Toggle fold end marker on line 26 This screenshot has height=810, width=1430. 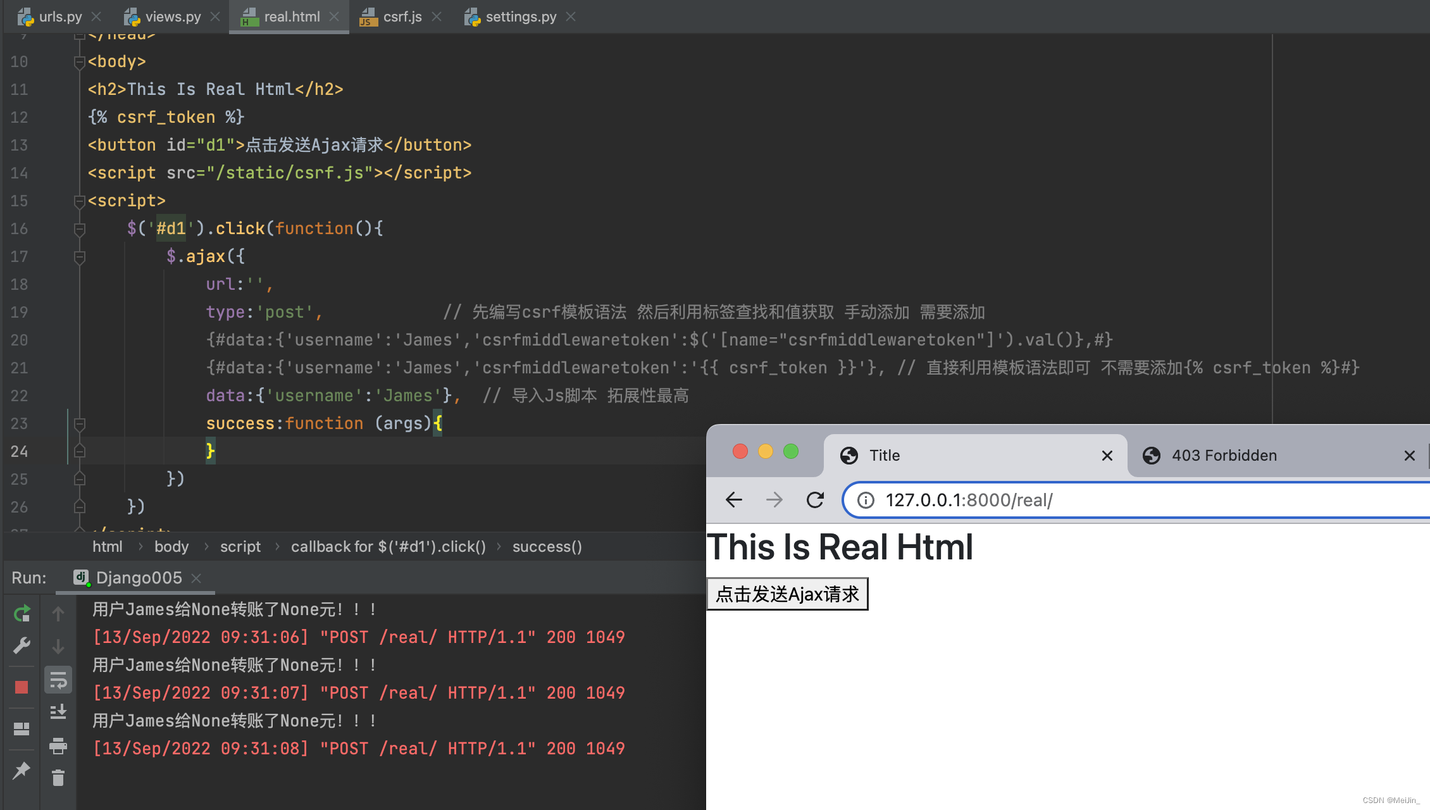click(80, 507)
